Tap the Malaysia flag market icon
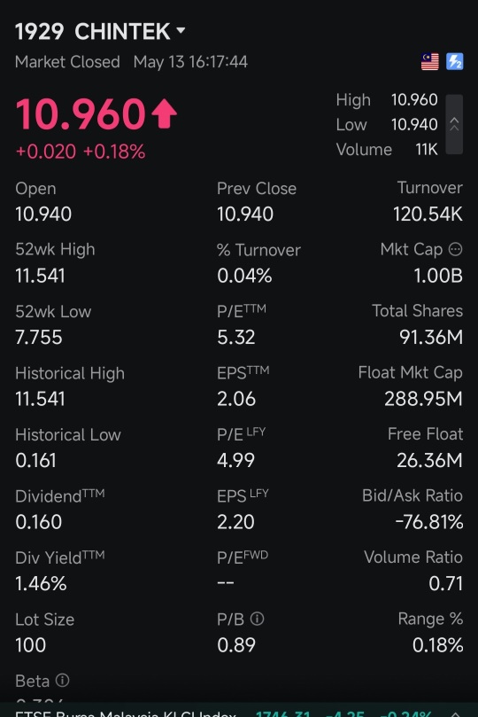 (x=429, y=62)
